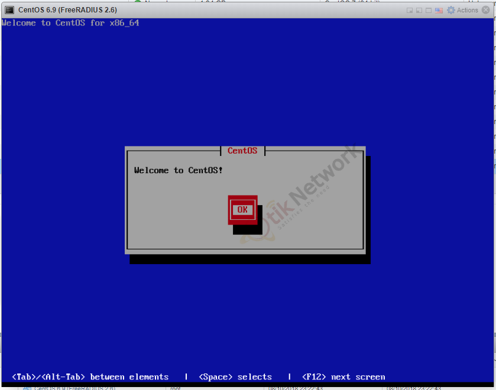Click the US flag keyboard layout icon
This screenshot has width=496, height=390.
[x=439, y=11]
